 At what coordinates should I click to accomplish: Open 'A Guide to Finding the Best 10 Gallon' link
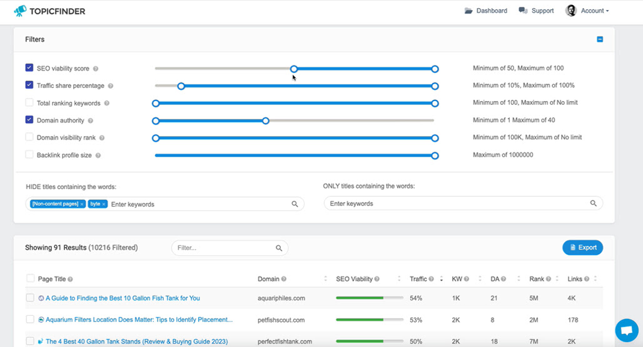pyautogui.click(x=123, y=298)
